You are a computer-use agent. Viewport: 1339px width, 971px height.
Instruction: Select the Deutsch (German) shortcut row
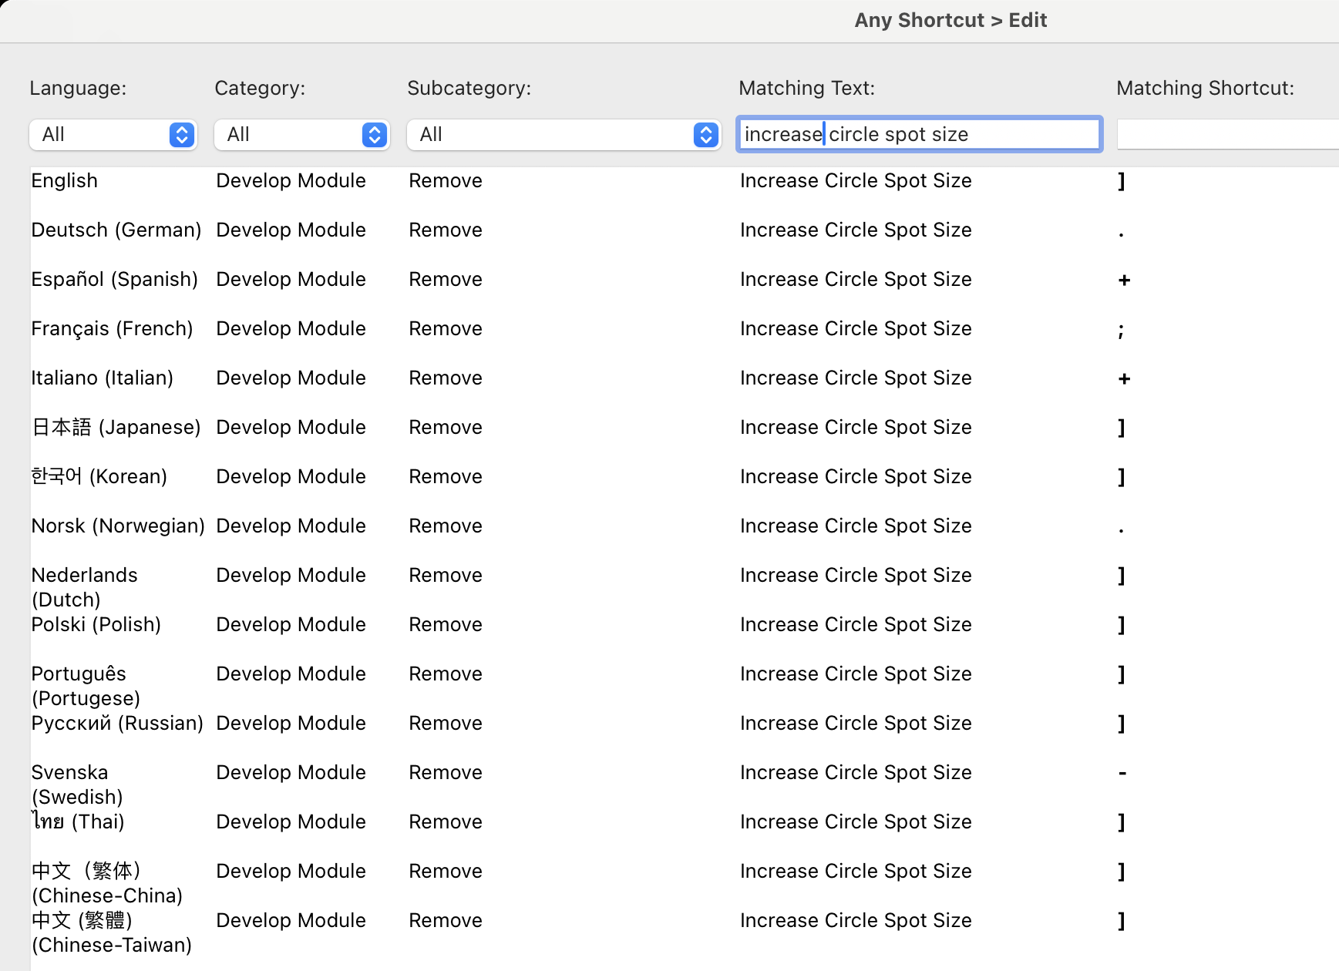(540, 230)
